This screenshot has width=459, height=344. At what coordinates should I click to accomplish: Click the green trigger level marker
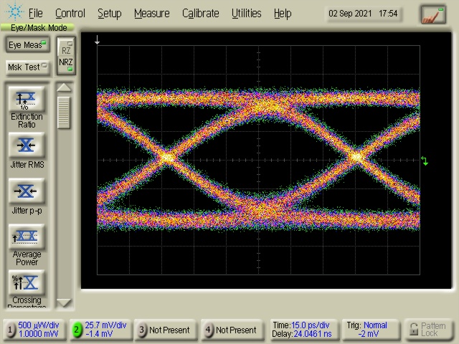tap(425, 161)
